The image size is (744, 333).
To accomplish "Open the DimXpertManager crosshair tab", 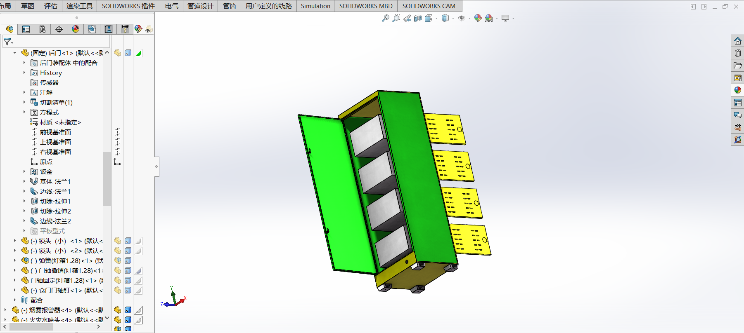I will coord(59,29).
